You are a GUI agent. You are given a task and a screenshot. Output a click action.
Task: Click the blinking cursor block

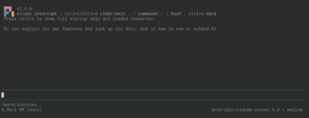click(x=3, y=95)
